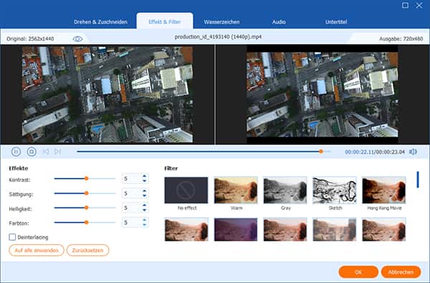This screenshot has width=430, height=283.
Task: Increase the Kontrast value with up arrow
Action: pos(145,177)
